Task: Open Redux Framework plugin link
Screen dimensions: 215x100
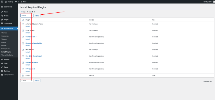Action: [x=32, y=63]
